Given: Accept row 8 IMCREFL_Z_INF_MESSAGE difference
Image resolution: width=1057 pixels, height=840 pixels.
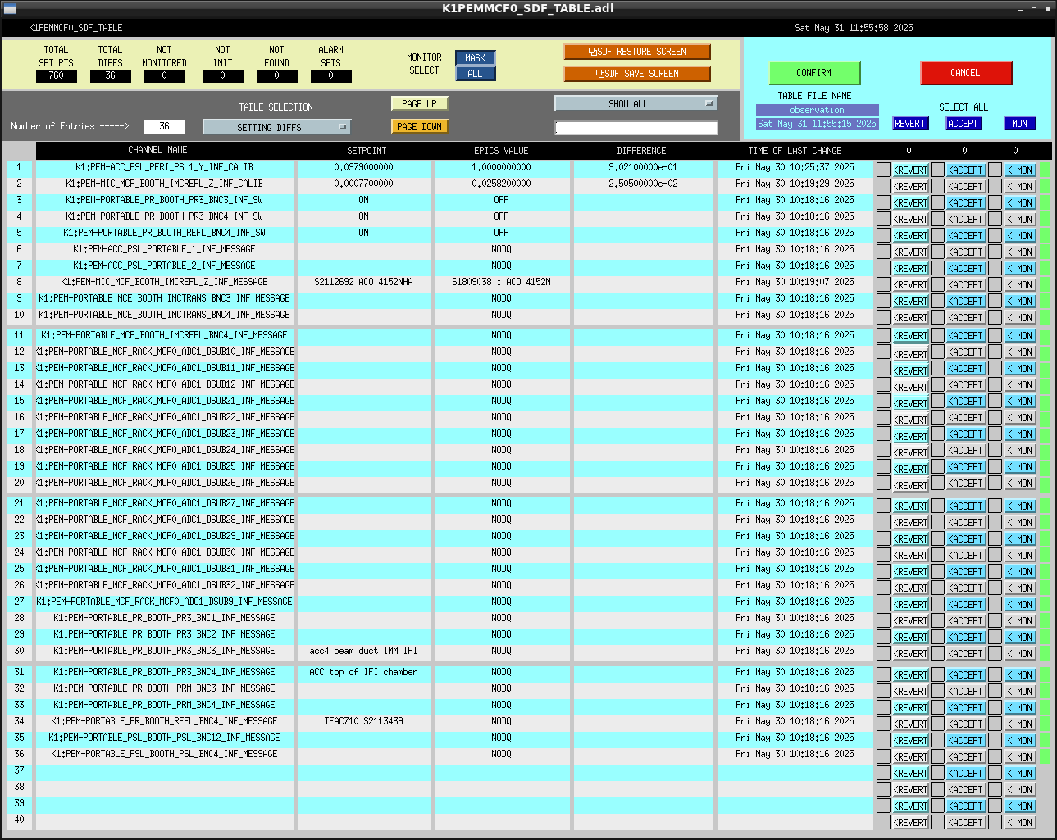Looking at the screenshot, I should point(966,285).
